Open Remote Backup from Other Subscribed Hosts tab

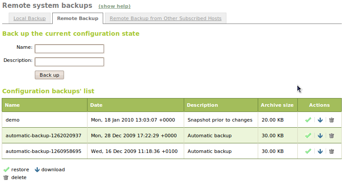[165, 18]
